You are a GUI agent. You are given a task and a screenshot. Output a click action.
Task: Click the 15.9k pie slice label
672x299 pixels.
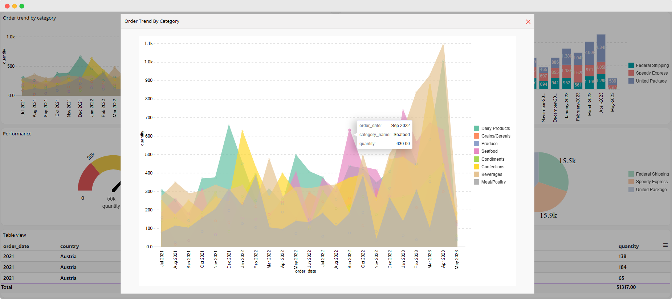coord(548,215)
